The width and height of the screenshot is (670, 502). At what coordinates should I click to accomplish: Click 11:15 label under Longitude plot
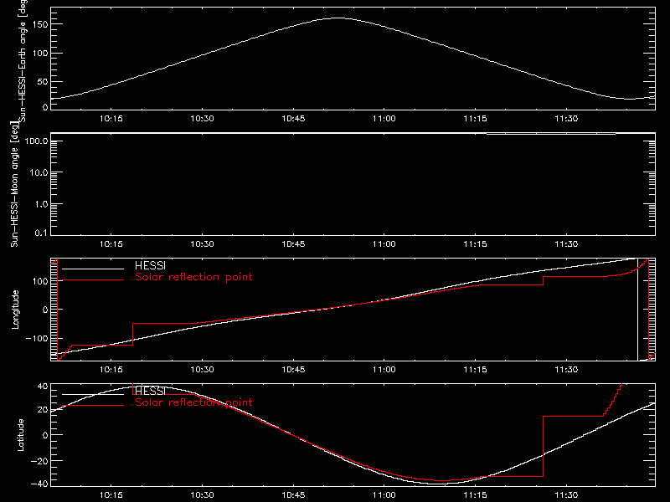(475, 370)
